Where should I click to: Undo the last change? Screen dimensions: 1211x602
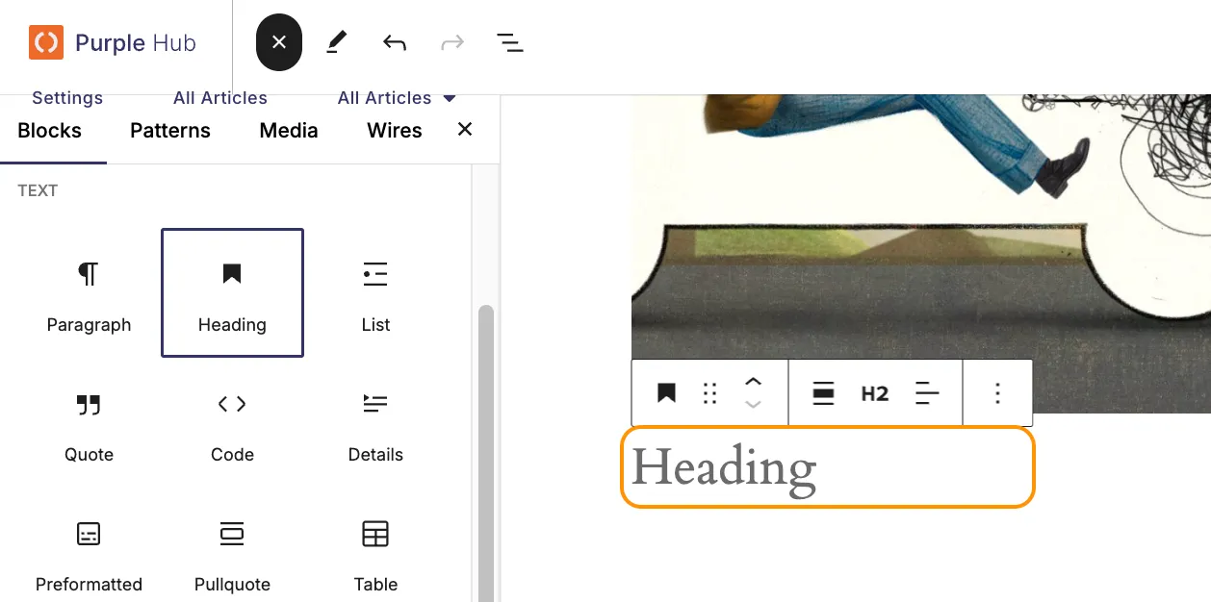394,42
